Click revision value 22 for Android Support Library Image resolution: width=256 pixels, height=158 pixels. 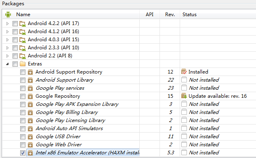point(171,80)
